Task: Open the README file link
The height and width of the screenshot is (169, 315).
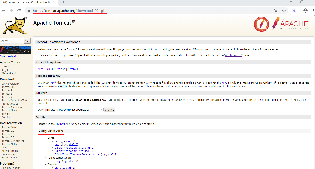Action: (61, 124)
